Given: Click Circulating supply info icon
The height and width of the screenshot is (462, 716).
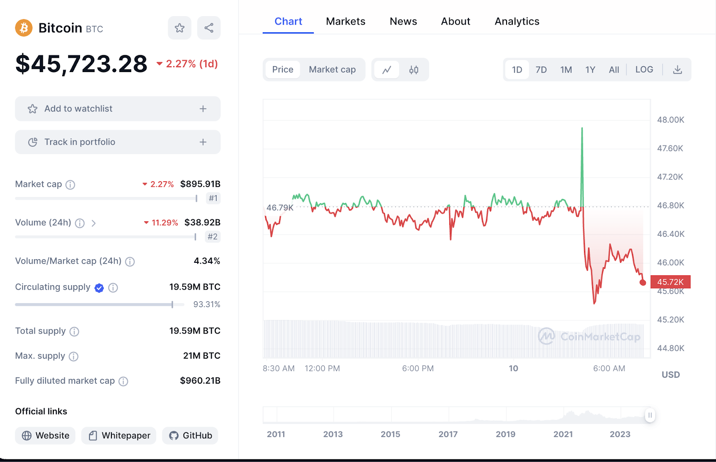Looking at the screenshot, I should click(x=113, y=288).
